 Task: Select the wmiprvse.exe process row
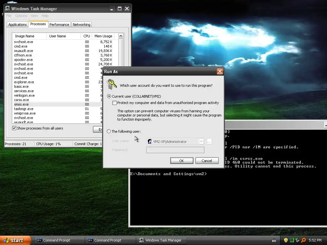point(57,113)
